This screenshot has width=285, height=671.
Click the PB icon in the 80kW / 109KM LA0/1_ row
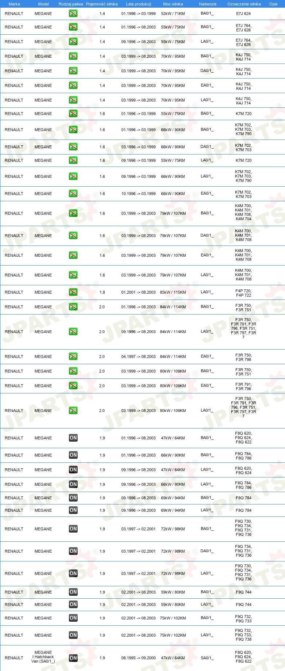pos(73,411)
